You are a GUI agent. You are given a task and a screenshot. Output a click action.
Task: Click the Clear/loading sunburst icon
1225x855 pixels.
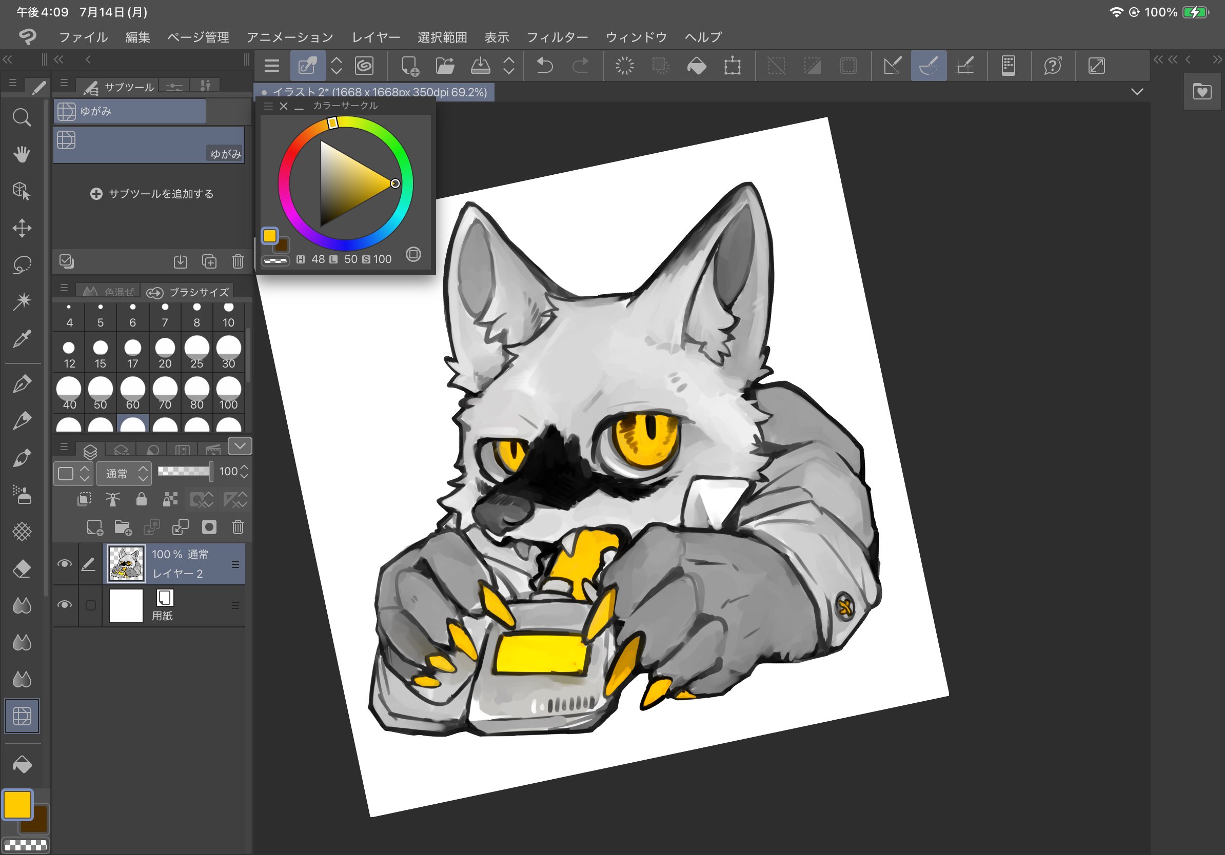pyautogui.click(x=624, y=66)
